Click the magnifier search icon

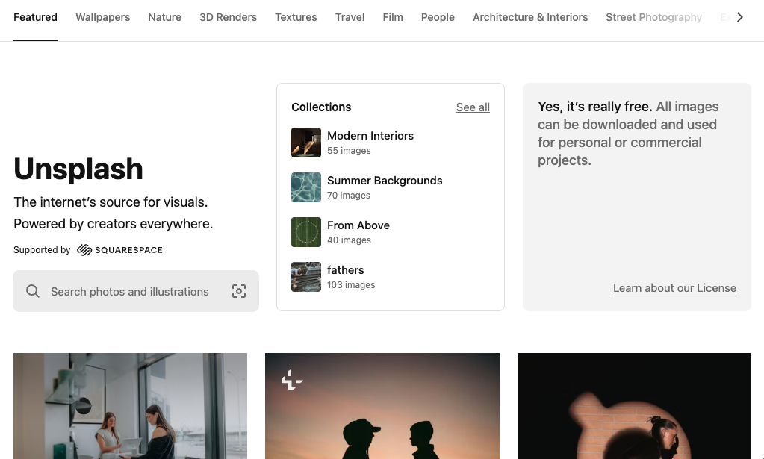point(33,291)
